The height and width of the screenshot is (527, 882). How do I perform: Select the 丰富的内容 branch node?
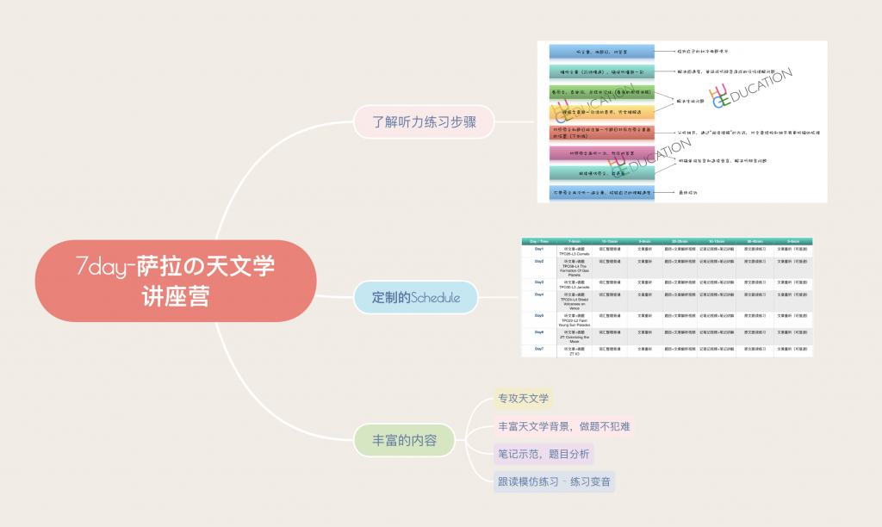(x=404, y=440)
